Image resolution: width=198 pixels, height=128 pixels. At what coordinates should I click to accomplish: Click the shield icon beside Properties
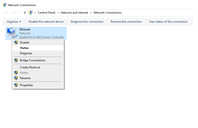click(x=16, y=85)
